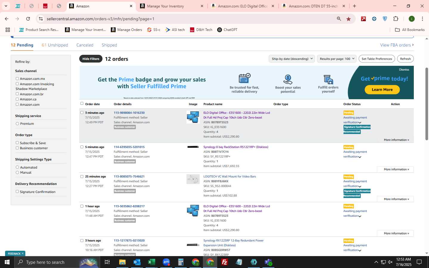
Task: Select the Premium shipping service radio
Action: click(x=17, y=124)
